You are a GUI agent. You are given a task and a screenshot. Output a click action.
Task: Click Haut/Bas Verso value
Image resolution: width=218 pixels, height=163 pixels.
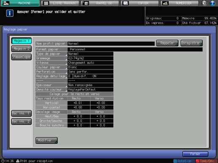pos(102,116)
